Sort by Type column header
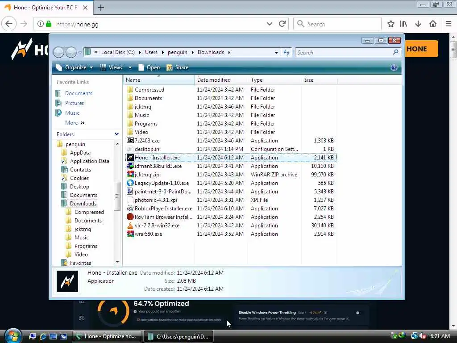This screenshot has width=457, height=343. pyautogui.click(x=274, y=79)
